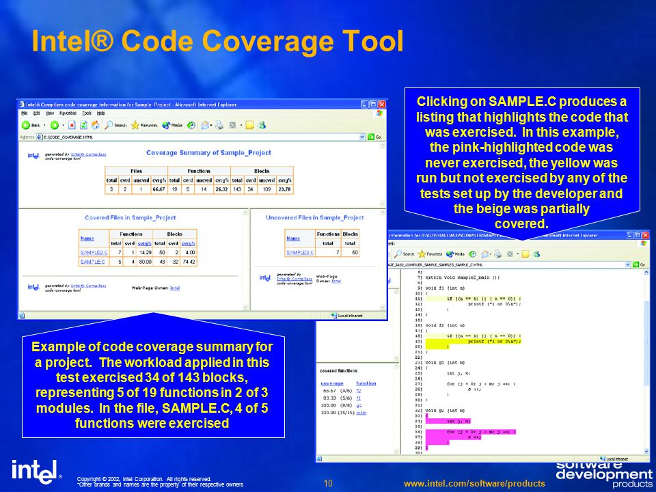This screenshot has width=656, height=492.
Task: Click files cvrg% value 66.67 in summary
Action: [159, 189]
